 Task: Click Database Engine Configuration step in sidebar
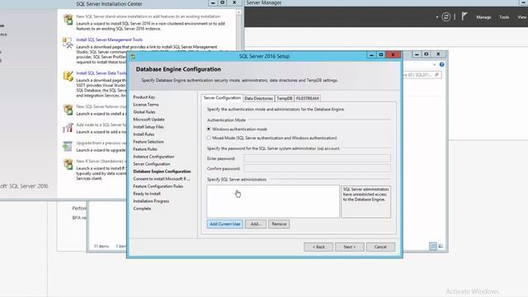coord(162,171)
